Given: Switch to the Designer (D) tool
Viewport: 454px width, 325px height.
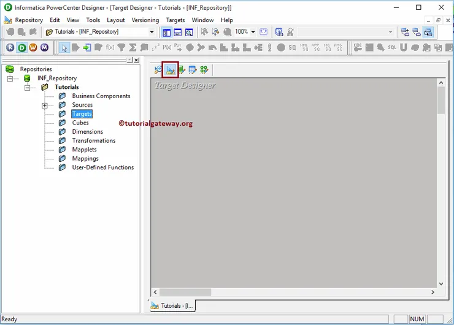Looking at the screenshot, I should (21, 47).
